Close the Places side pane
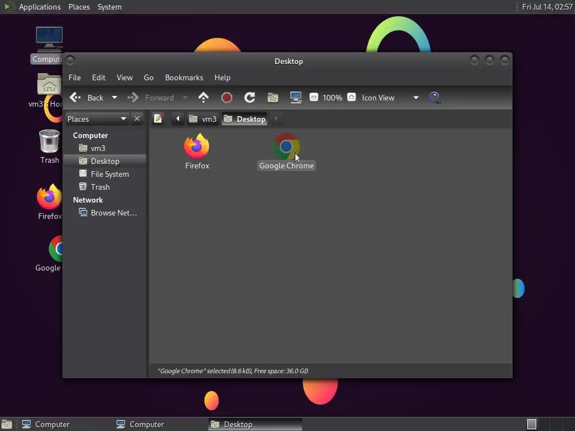Screen dimensions: 575x431 tap(137, 119)
